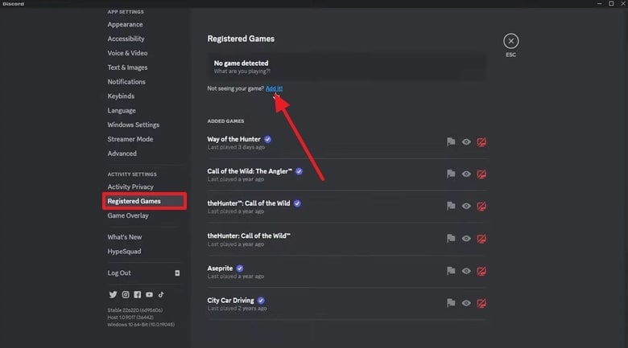
Task: Report Way of the Hunter with flag icon
Action: 451,142
